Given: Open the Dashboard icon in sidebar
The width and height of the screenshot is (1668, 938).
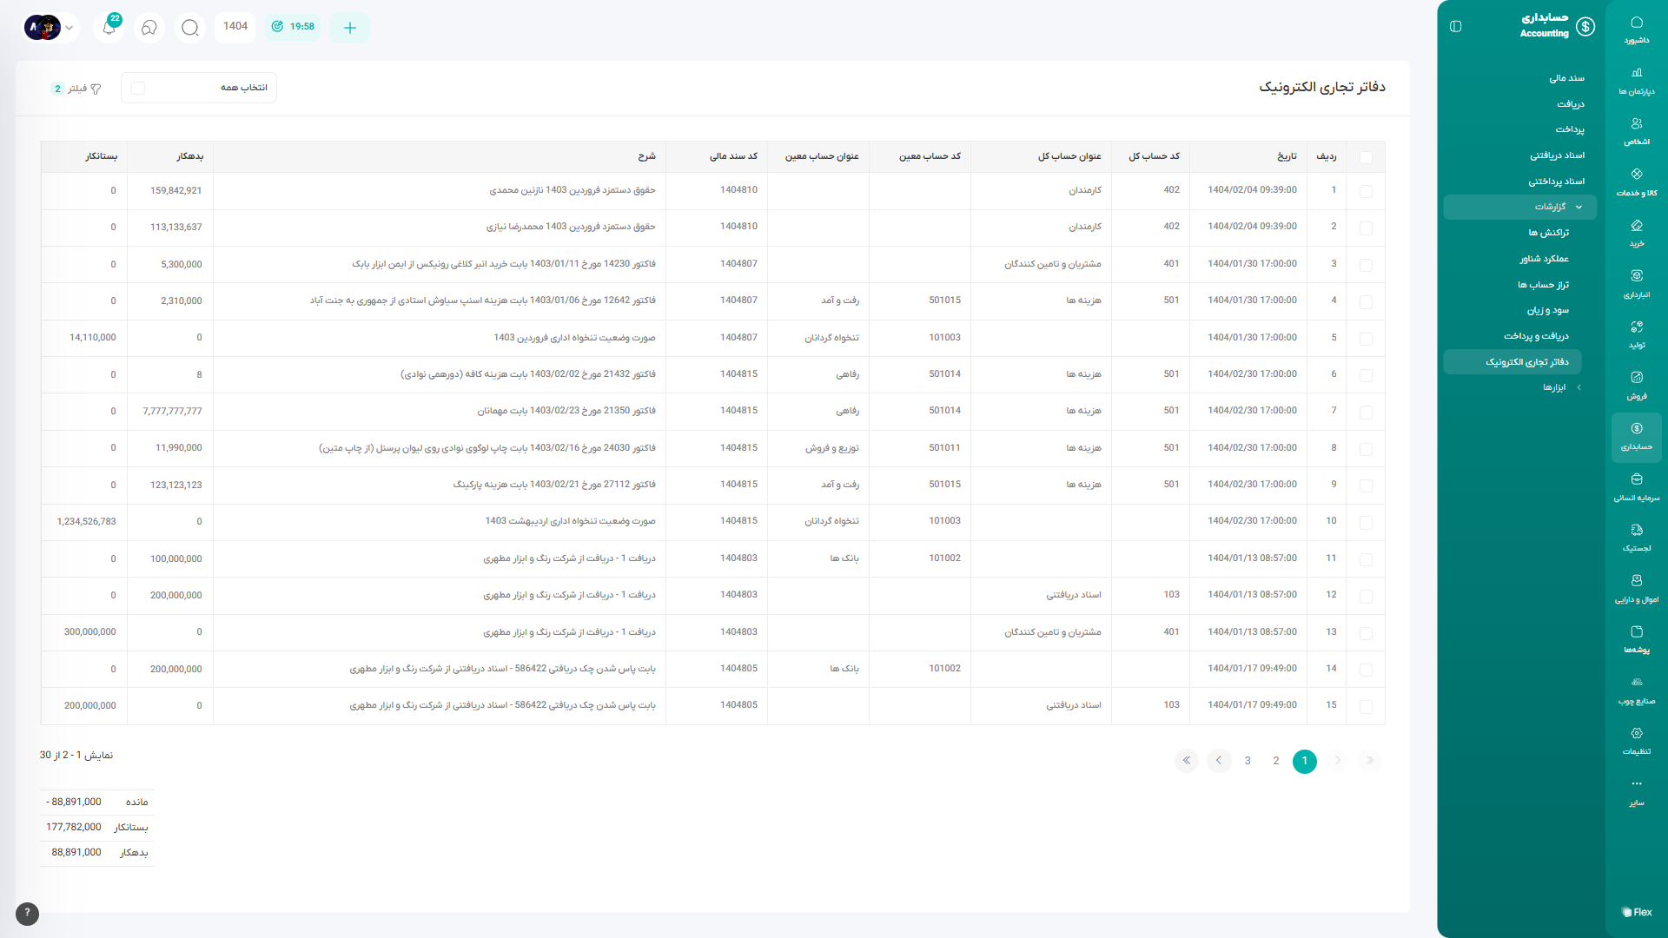Looking at the screenshot, I should pos(1637,29).
